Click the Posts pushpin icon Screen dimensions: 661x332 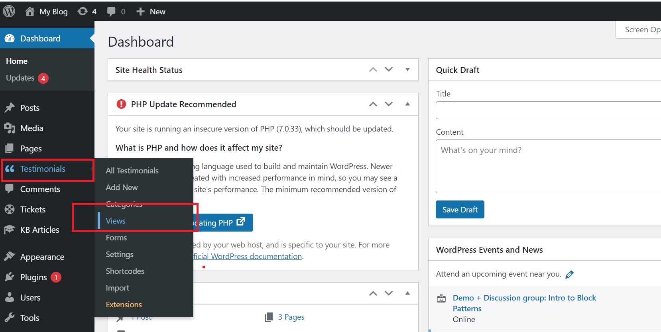click(10, 108)
